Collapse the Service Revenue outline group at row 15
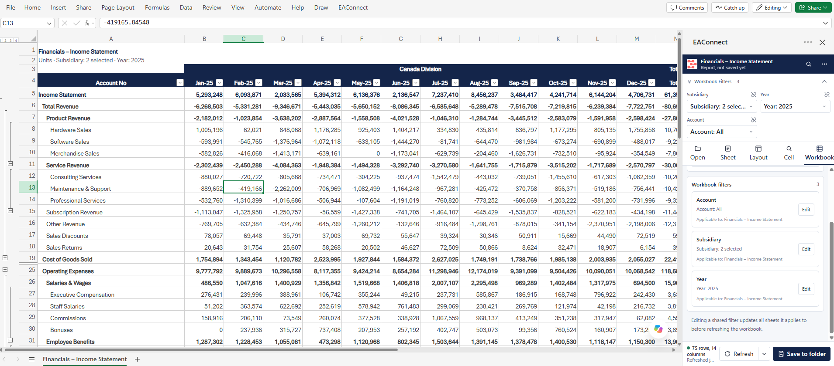This screenshot has height=366, width=834. 10,210
